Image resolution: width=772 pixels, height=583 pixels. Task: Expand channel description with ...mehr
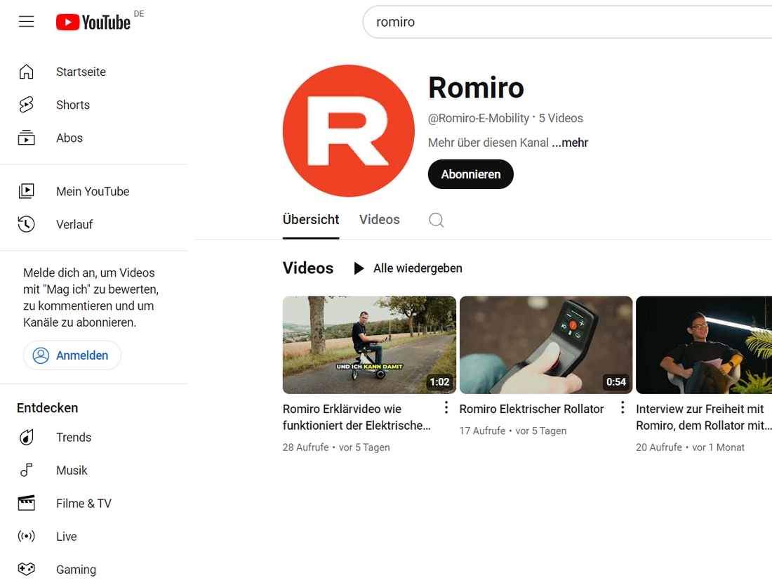point(570,143)
